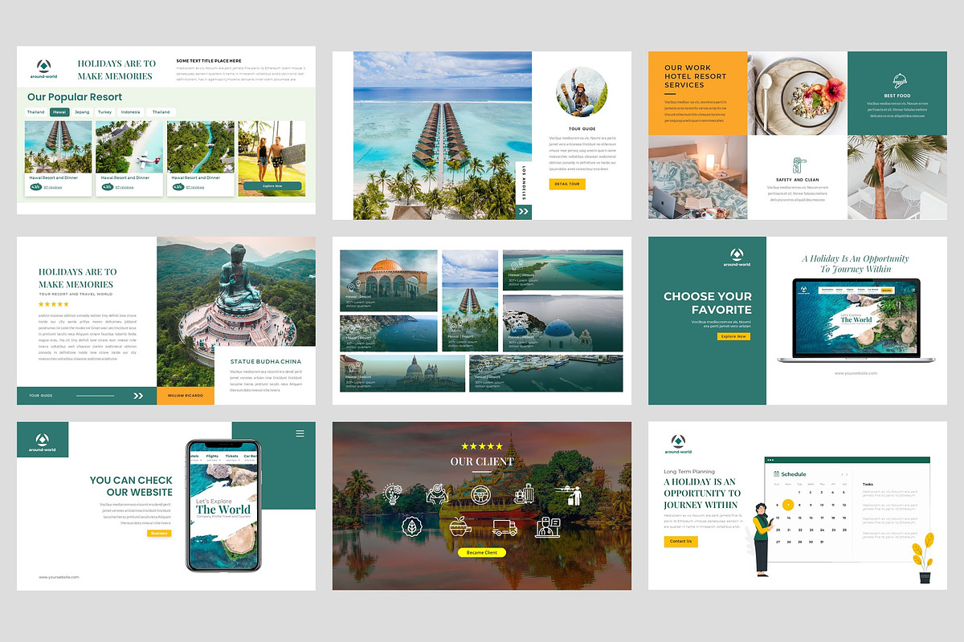Select the leaf badge eco icon
This screenshot has height=642, width=964.
point(411,526)
